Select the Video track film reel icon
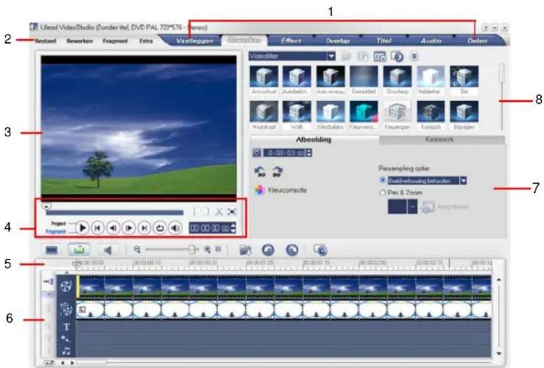The height and width of the screenshot is (368, 544). (x=66, y=286)
